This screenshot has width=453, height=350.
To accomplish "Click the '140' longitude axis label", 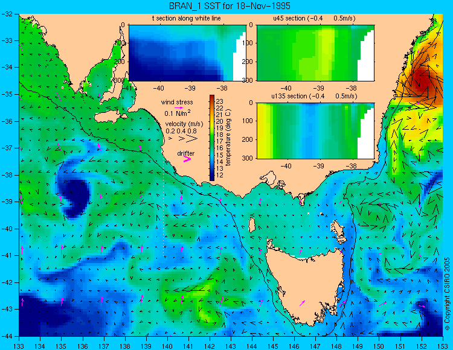I will (x=167, y=346).
